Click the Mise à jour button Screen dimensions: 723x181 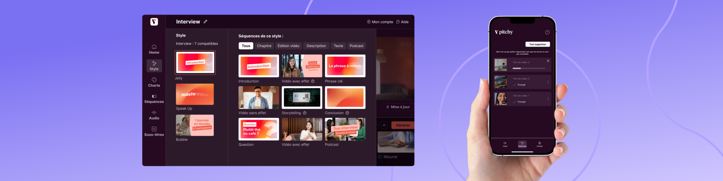pyautogui.click(x=398, y=107)
